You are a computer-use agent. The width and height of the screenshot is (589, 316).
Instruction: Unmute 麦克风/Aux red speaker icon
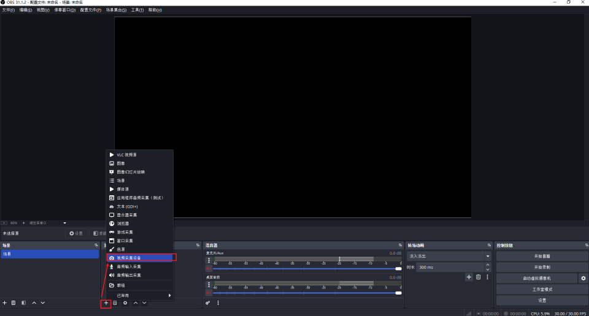pyautogui.click(x=209, y=268)
